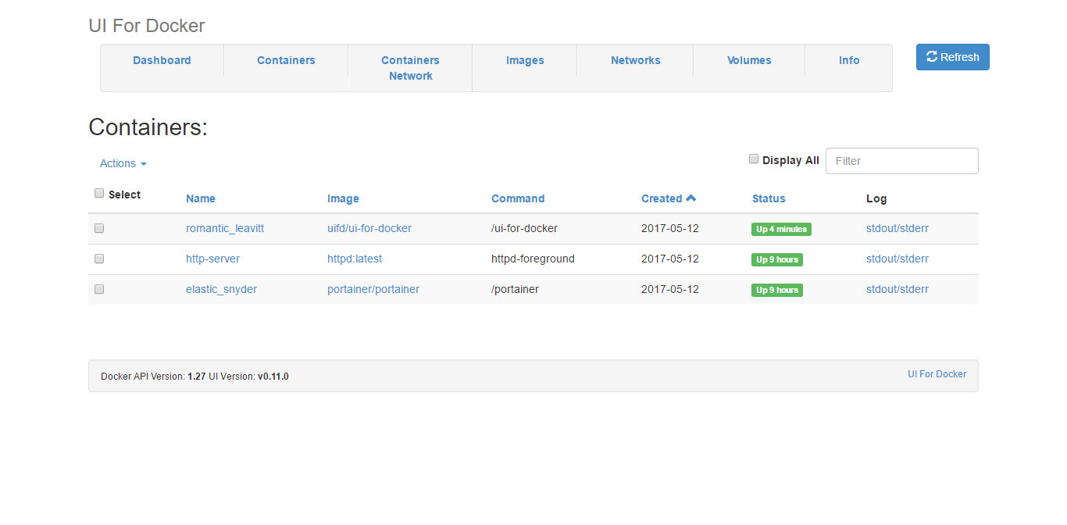The height and width of the screenshot is (525, 1067).
Task: Check the http-server row checkbox
Action: click(x=99, y=259)
